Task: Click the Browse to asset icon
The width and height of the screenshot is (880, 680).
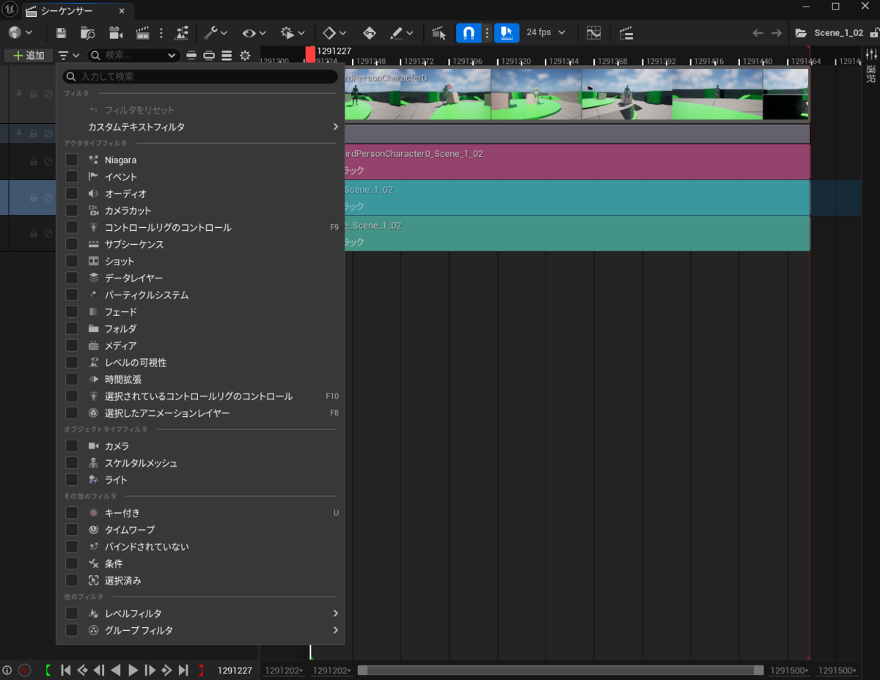Action: 88,33
